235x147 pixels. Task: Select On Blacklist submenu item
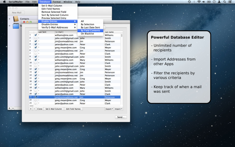pyautogui.click(x=90, y=34)
